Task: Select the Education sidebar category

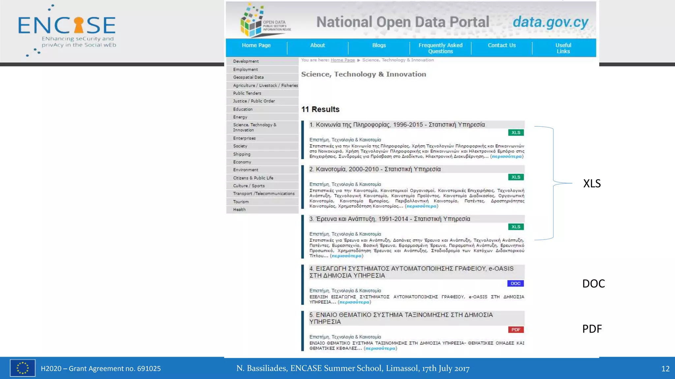Action: click(243, 109)
